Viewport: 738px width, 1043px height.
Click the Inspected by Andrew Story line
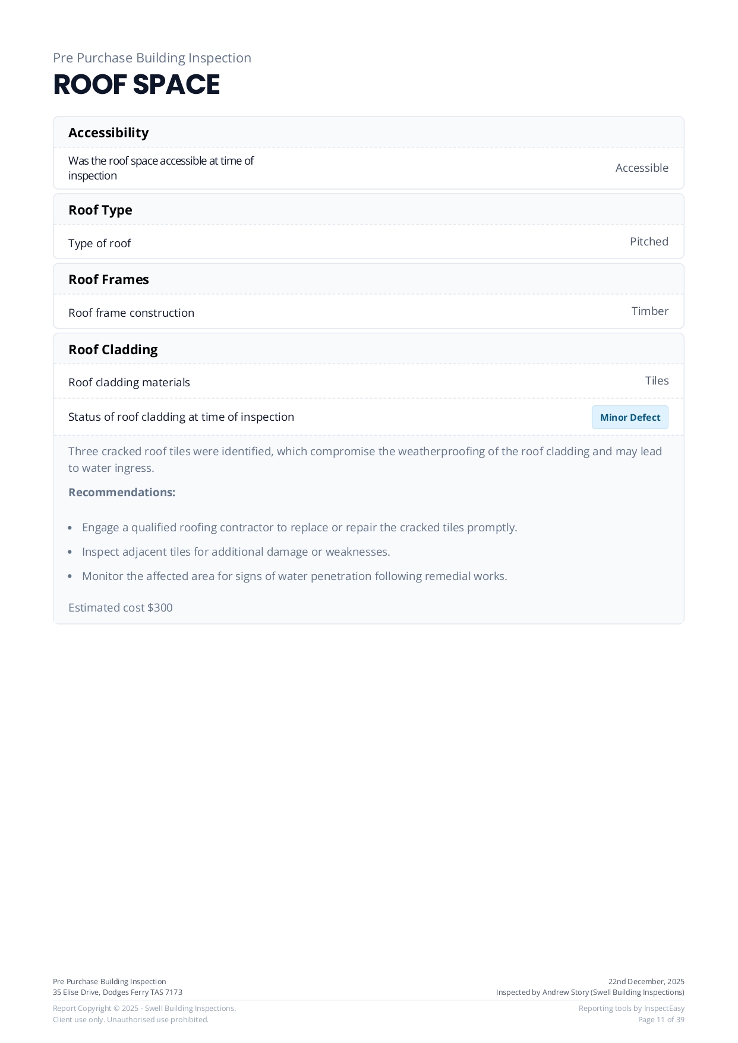[x=590, y=992]
